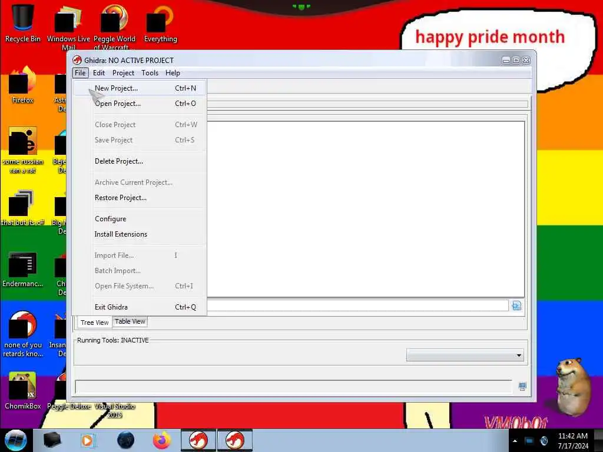The width and height of the screenshot is (603, 452).
Task: Click the empty project data tree area
Action: tap(365, 209)
